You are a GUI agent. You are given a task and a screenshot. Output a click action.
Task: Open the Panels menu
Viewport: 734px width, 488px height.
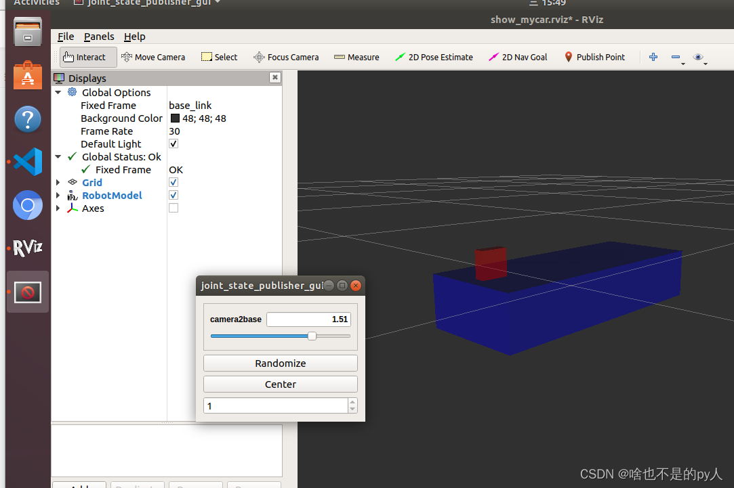[x=99, y=37]
